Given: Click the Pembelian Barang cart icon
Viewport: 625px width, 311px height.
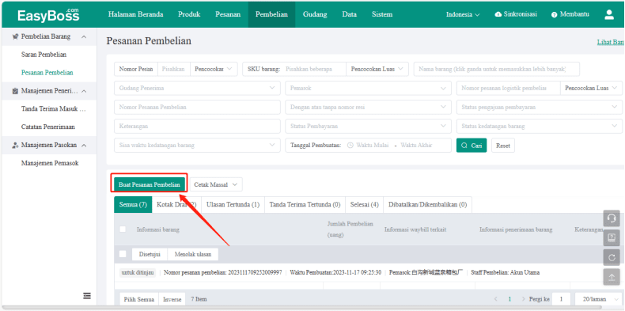Looking at the screenshot, I should (15, 36).
